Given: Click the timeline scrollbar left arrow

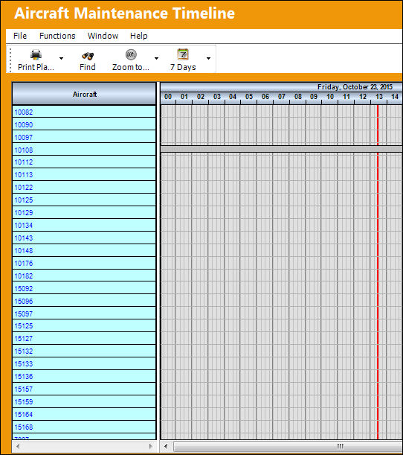Looking at the screenshot, I should coord(166,446).
